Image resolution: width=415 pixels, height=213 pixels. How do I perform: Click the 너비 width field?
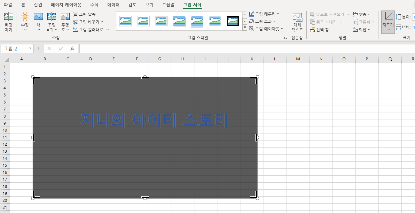click(x=413, y=27)
